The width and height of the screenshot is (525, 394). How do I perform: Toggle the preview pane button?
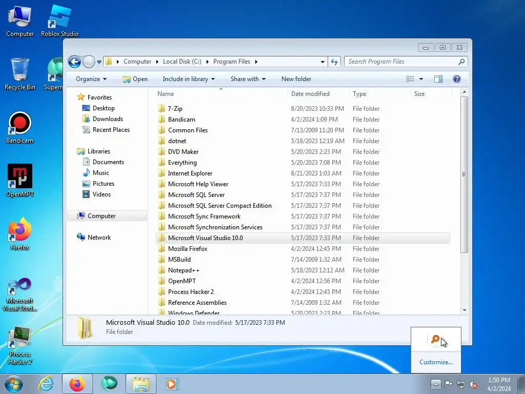click(x=438, y=79)
